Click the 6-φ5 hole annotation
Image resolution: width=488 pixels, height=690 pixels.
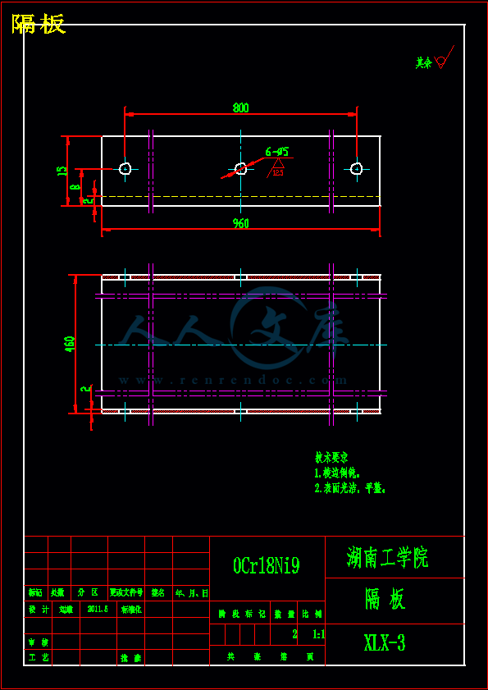[x=276, y=152]
